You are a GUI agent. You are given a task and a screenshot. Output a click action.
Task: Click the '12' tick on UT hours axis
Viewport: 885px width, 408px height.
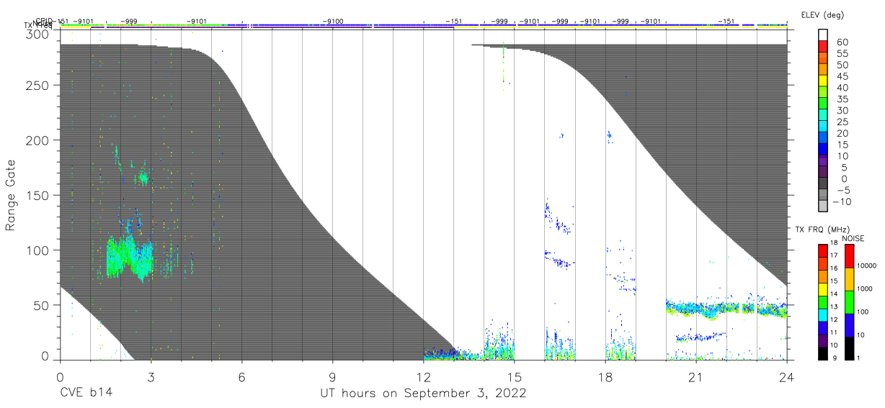point(424,376)
